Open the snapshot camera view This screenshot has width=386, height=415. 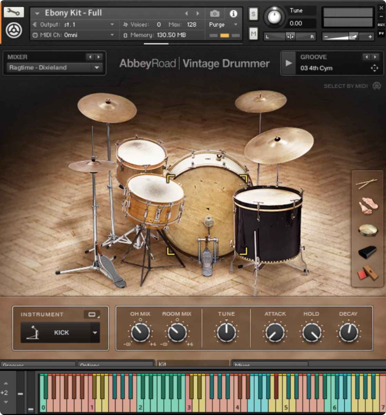point(215,13)
